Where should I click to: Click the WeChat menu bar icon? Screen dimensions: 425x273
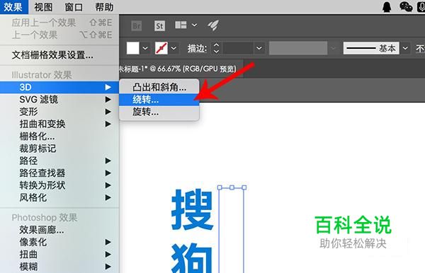[406, 7]
